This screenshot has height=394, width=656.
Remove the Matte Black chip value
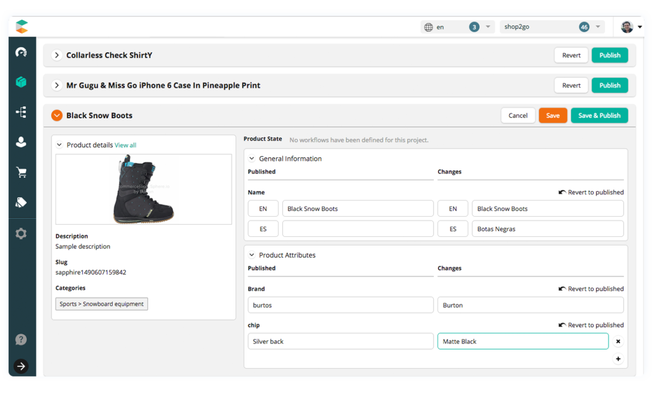[x=618, y=342]
